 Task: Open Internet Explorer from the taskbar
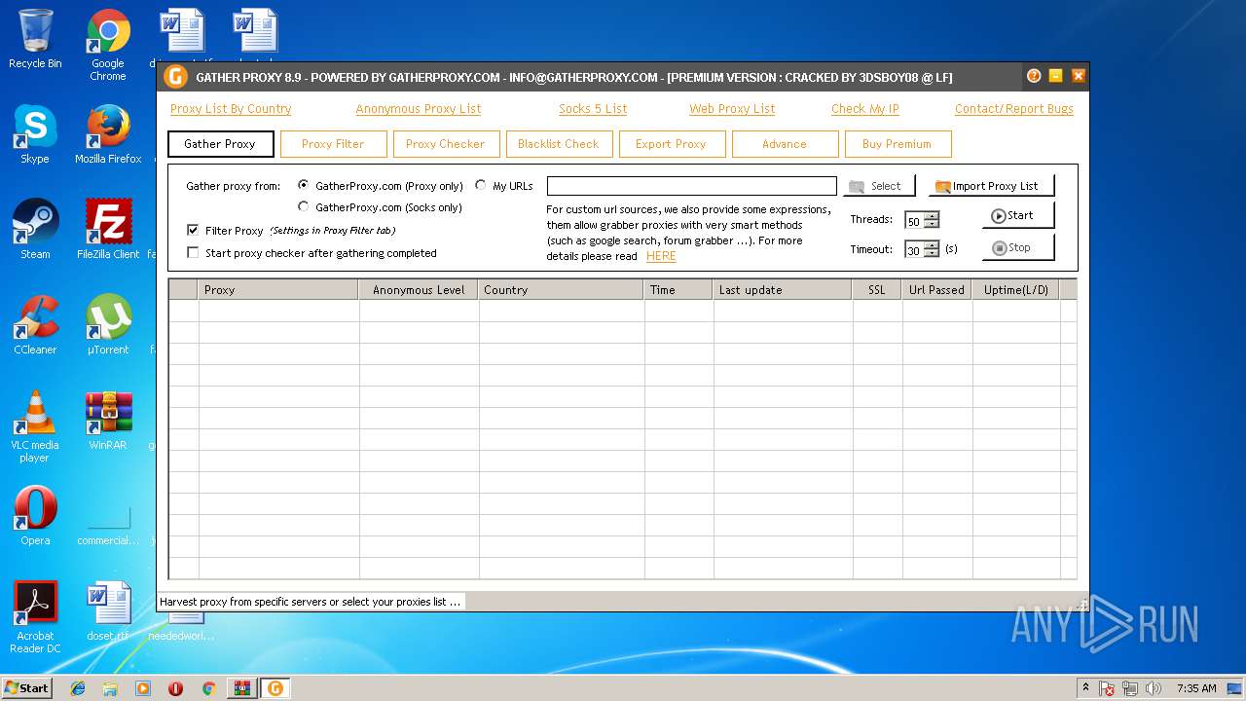point(78,688)
